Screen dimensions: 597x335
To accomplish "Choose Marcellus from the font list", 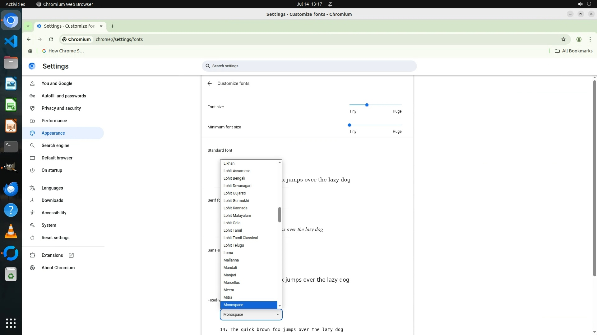I will 231,283.
